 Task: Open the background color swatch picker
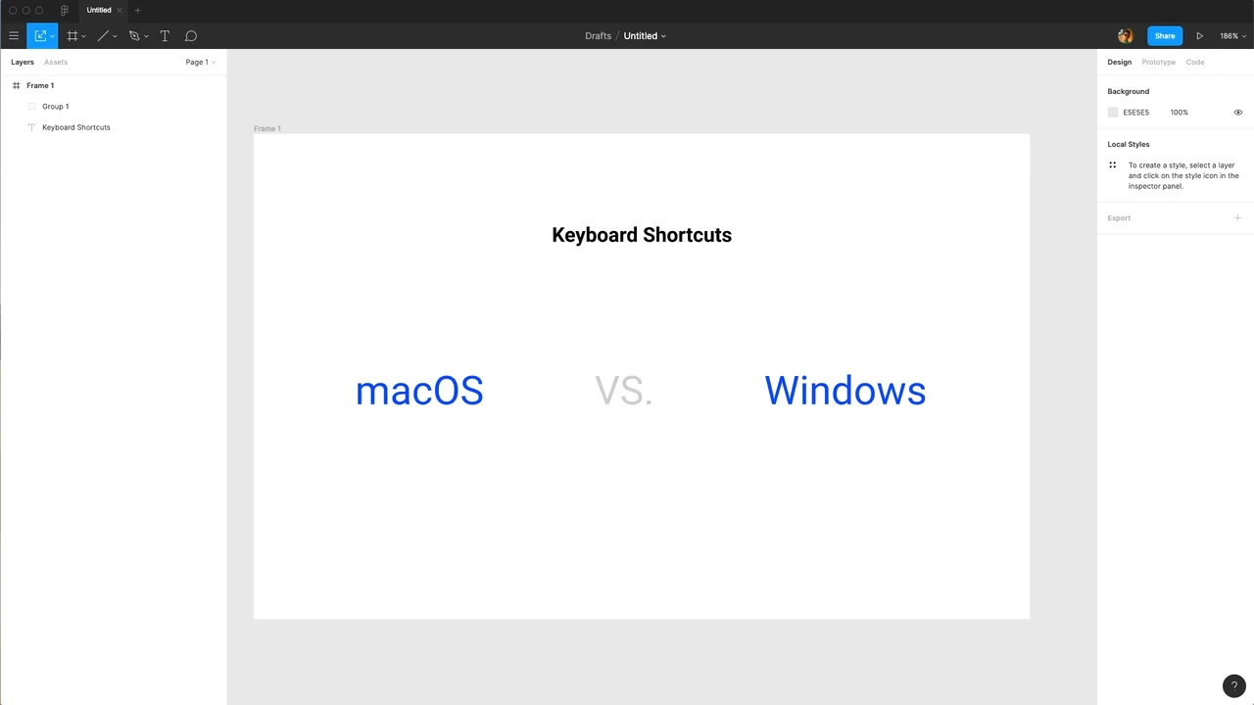(x=1113, y=113)
